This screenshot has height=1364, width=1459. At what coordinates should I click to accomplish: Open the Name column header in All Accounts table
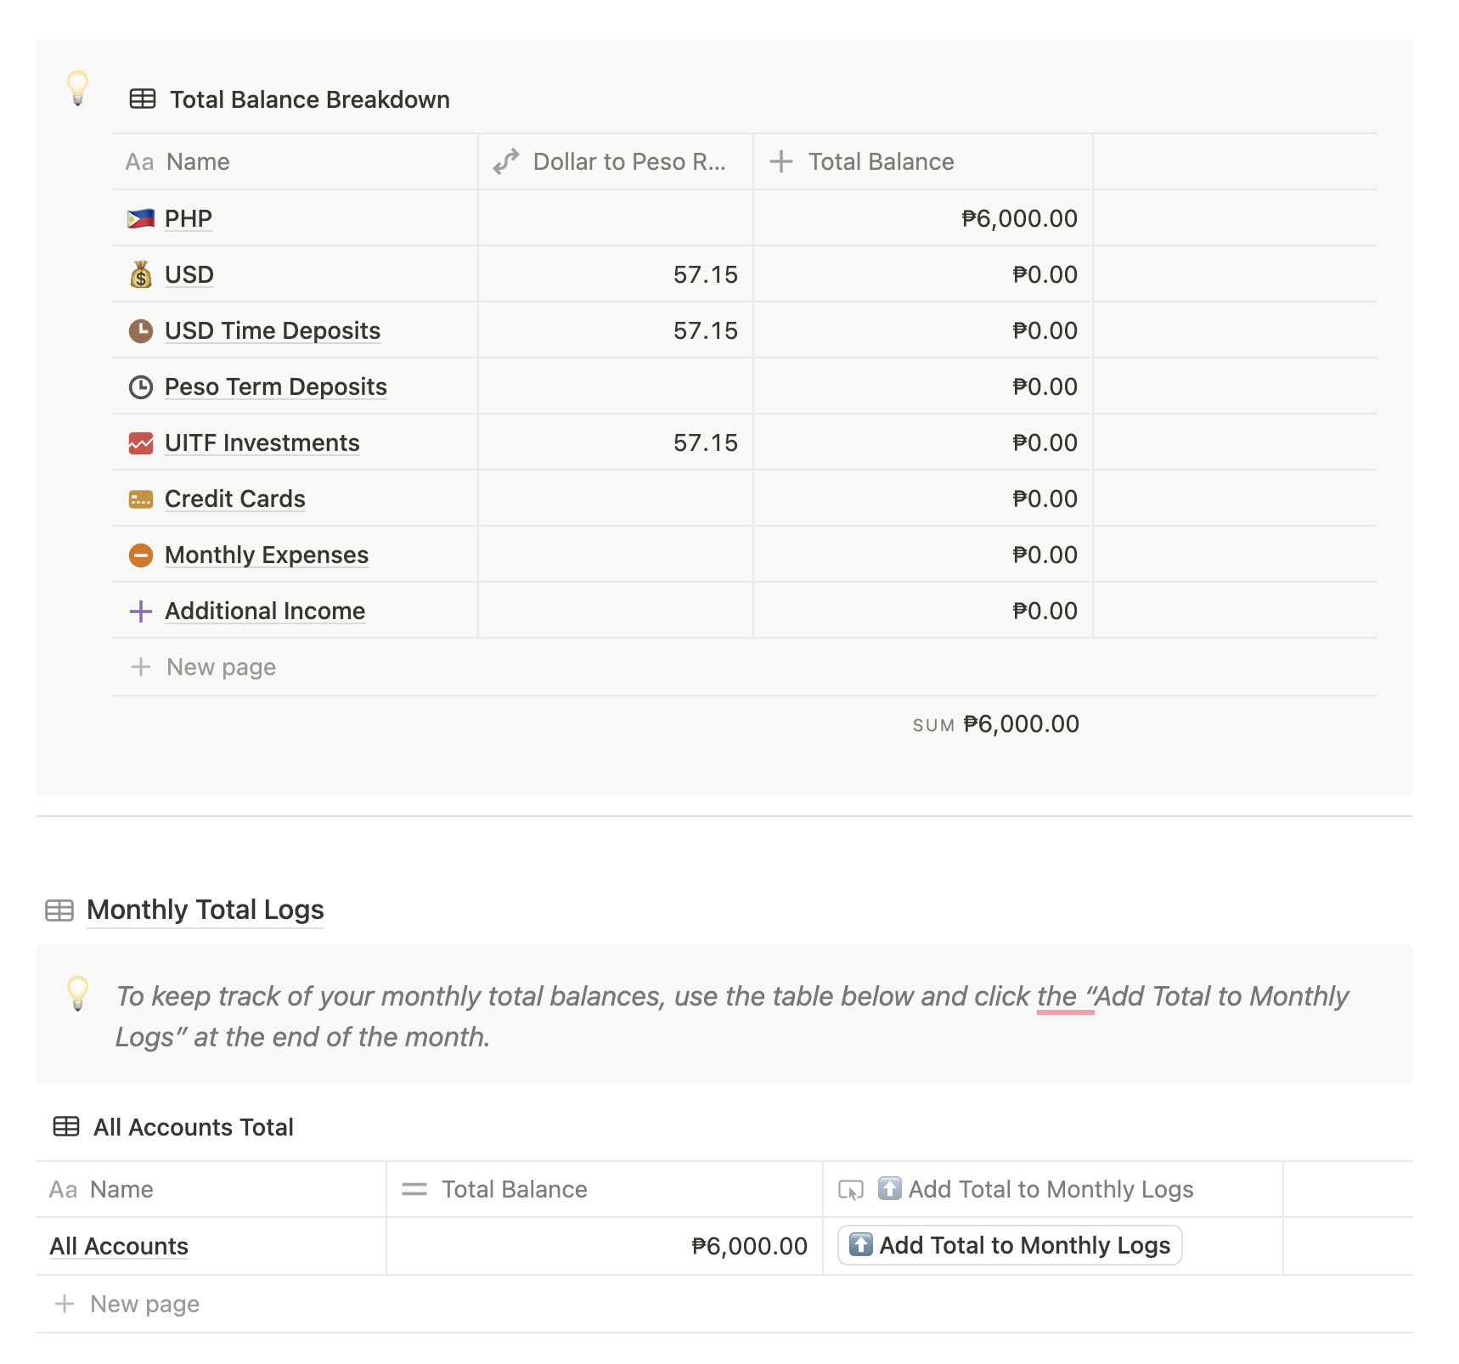(x=211, y=1189)
